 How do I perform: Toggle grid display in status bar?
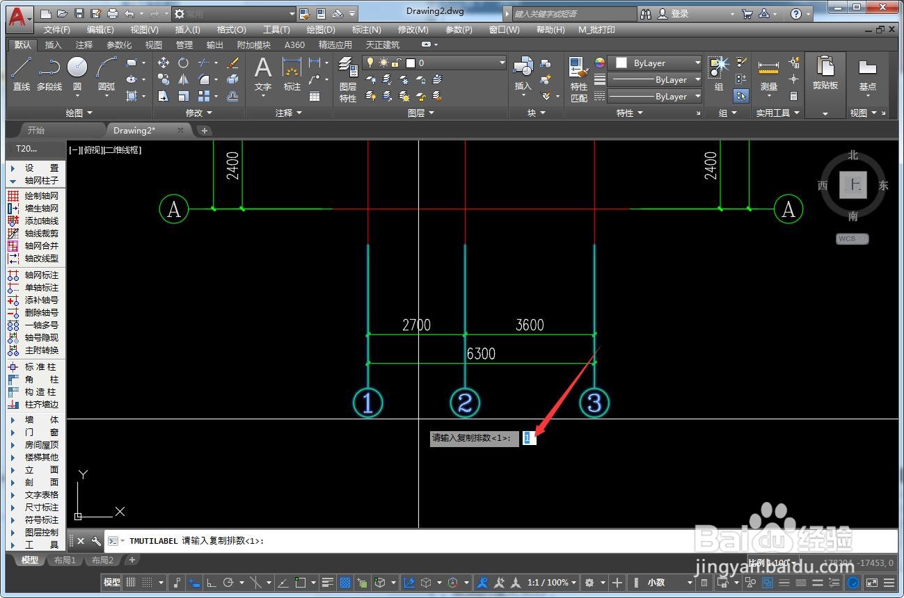130,583
